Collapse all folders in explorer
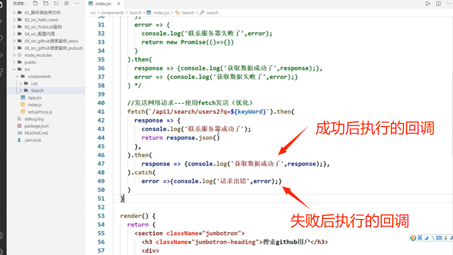 (66, 3)
